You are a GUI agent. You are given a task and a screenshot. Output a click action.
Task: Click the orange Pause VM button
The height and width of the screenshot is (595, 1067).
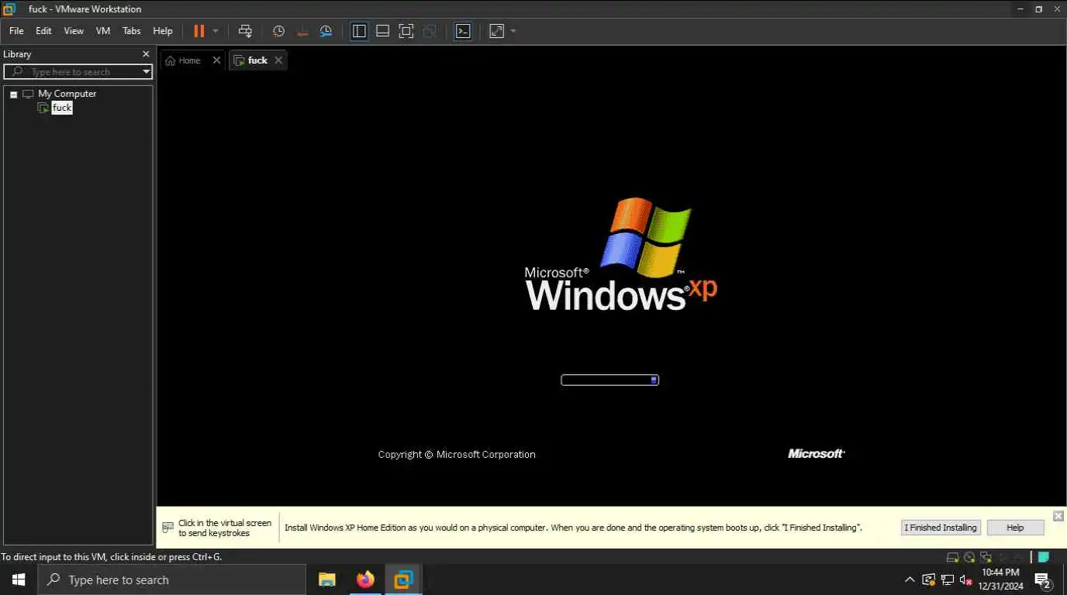coord(199,31)
